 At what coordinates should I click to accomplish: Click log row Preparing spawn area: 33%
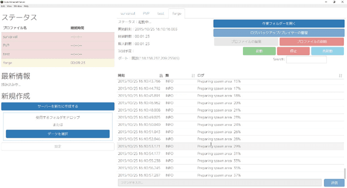[230, 161]
